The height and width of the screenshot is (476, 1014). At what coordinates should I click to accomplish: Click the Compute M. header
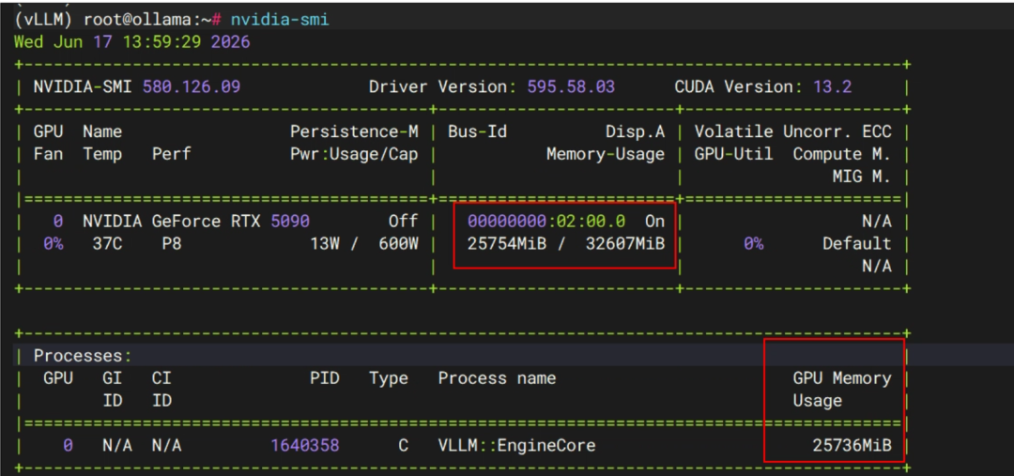coord(842,155)
